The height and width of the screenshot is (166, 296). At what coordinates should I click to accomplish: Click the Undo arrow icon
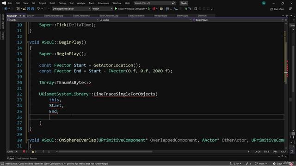point(38,9)
